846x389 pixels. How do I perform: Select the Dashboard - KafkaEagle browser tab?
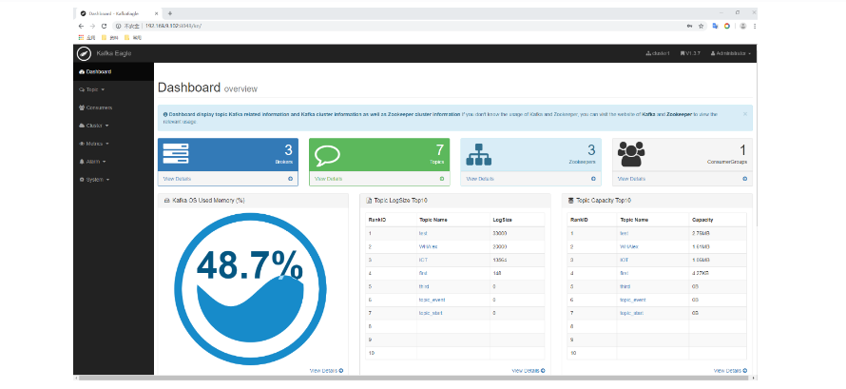(119, 13)
